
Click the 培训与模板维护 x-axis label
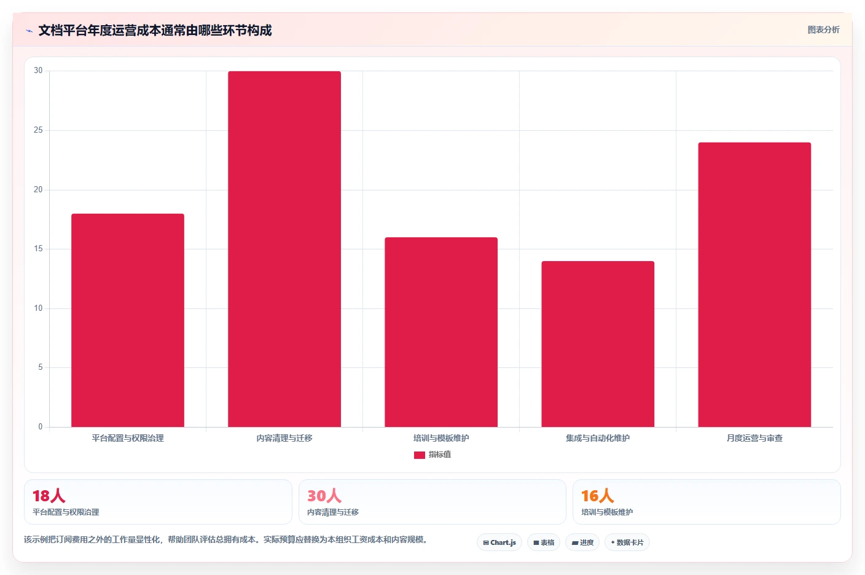pyautogui.click(x=441, y=438)
